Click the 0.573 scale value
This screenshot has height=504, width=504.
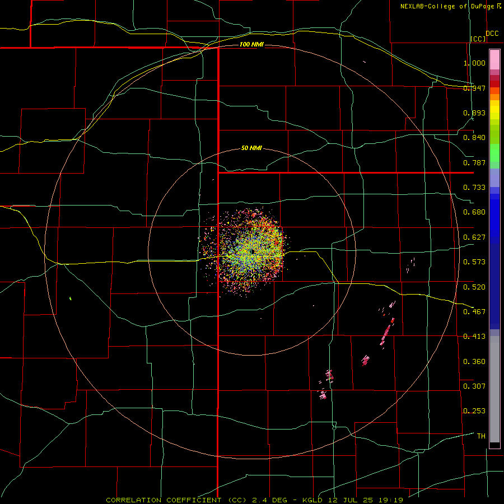click(474, 262)
